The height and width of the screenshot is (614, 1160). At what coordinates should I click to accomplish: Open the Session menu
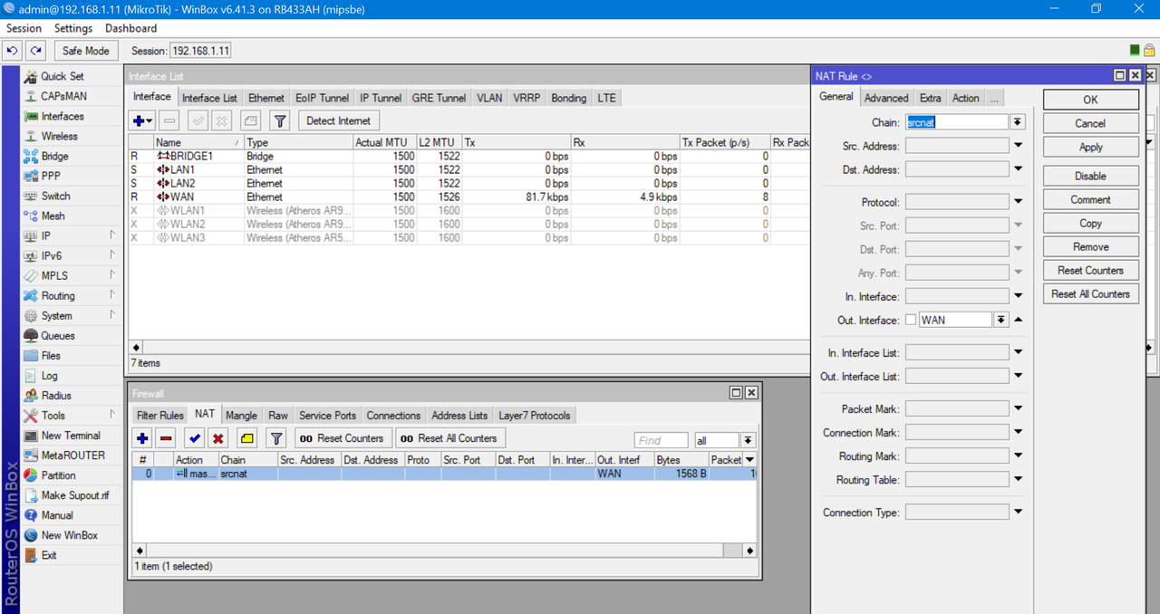pos(24,28)
